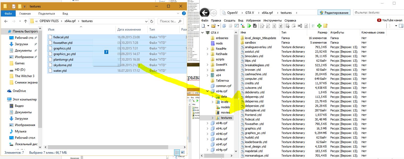Click GTA V breadcrumb in OpenIV path
This screenshot has height=159, width=404.
coord(249,12)
